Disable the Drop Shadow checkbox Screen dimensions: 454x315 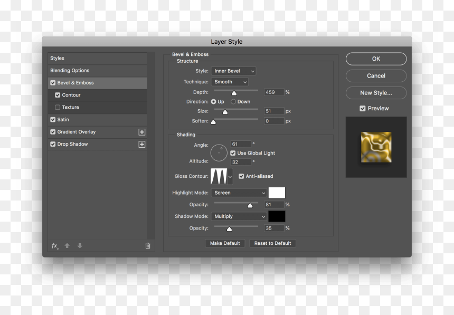[x=53, y=144]
